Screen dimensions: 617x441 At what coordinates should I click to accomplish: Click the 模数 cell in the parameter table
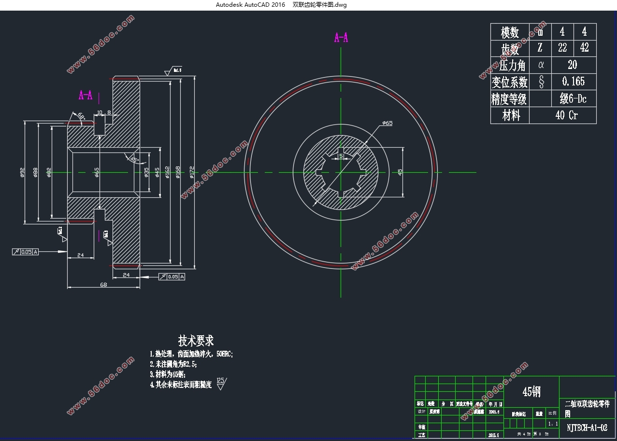[x=510, y=32]
